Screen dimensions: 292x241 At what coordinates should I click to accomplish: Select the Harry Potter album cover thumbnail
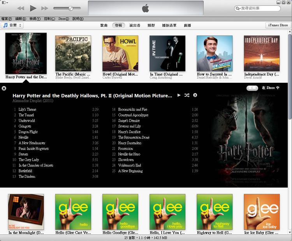click(x=26, y=53)
